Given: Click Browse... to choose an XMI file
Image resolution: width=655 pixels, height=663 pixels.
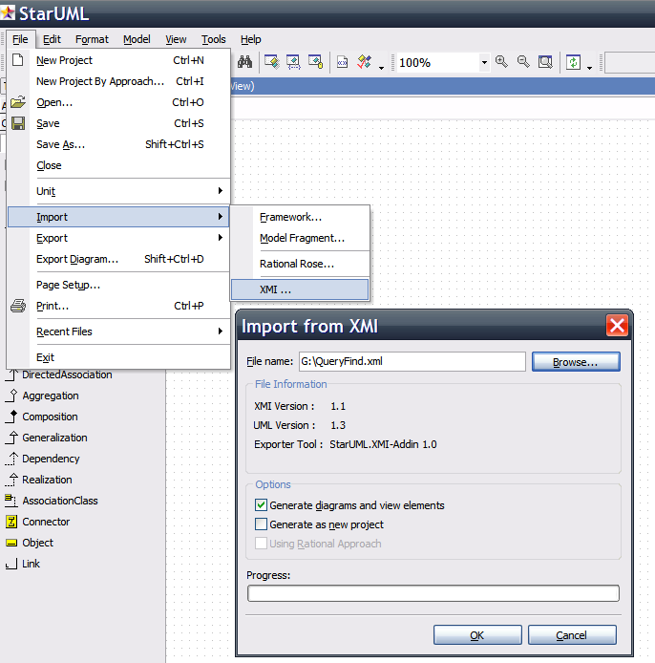Looking at the screenshot, I should pos(576,362).
